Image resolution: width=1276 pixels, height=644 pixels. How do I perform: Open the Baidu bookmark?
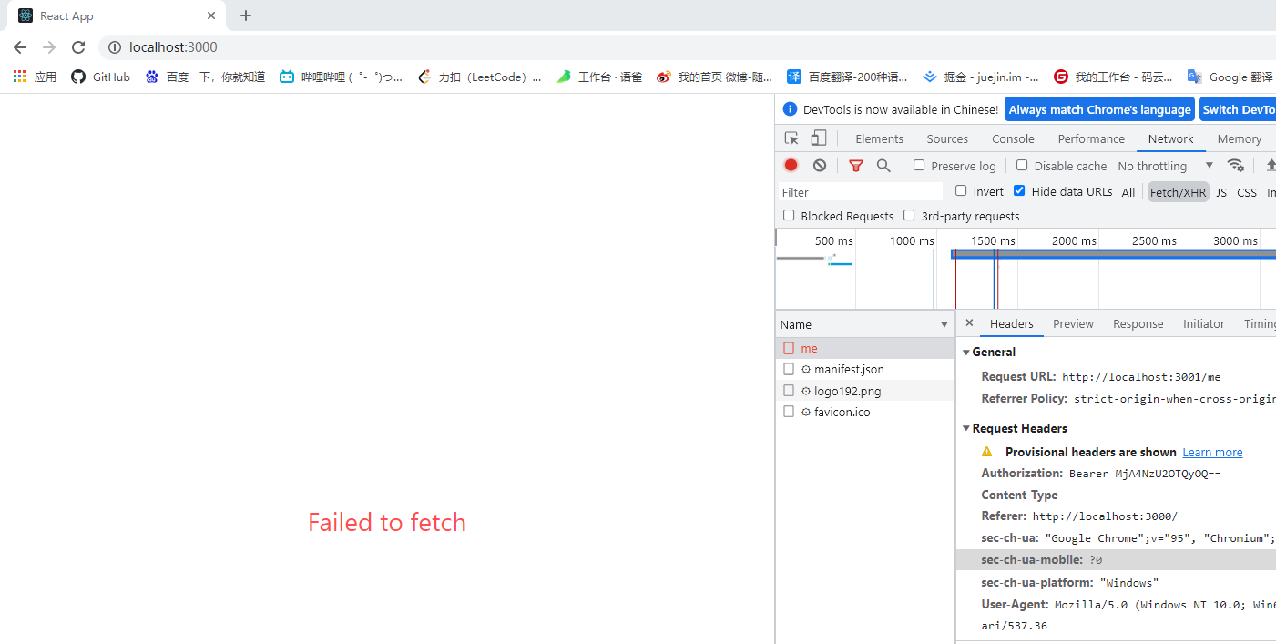(x=205, y=77)
